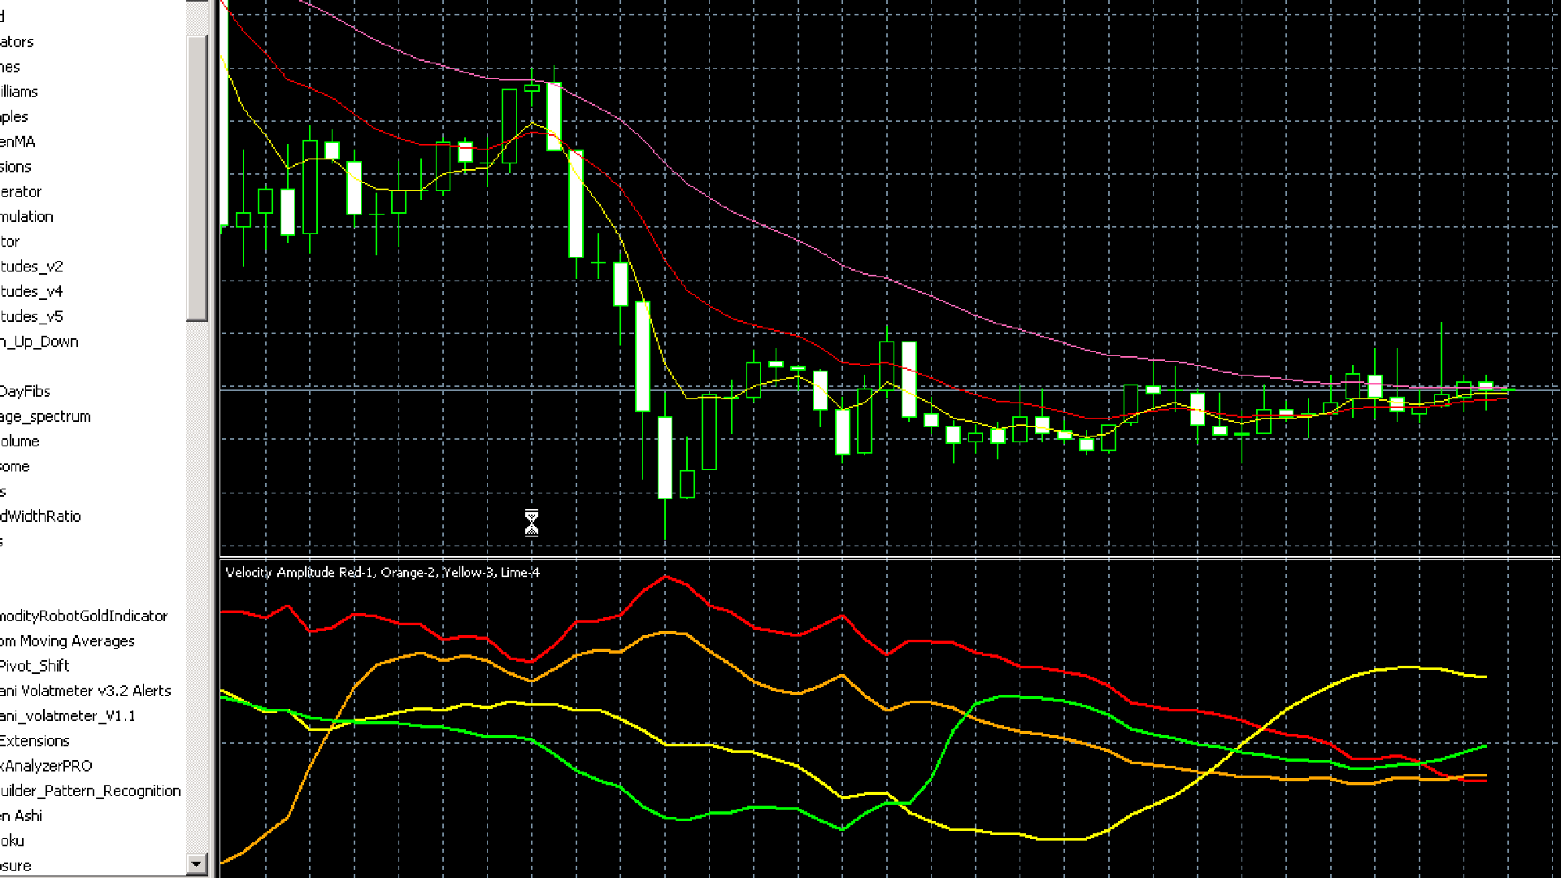Choose the Ashi indicator entry
Viewport: 1561px width, 878px height.
21,815
